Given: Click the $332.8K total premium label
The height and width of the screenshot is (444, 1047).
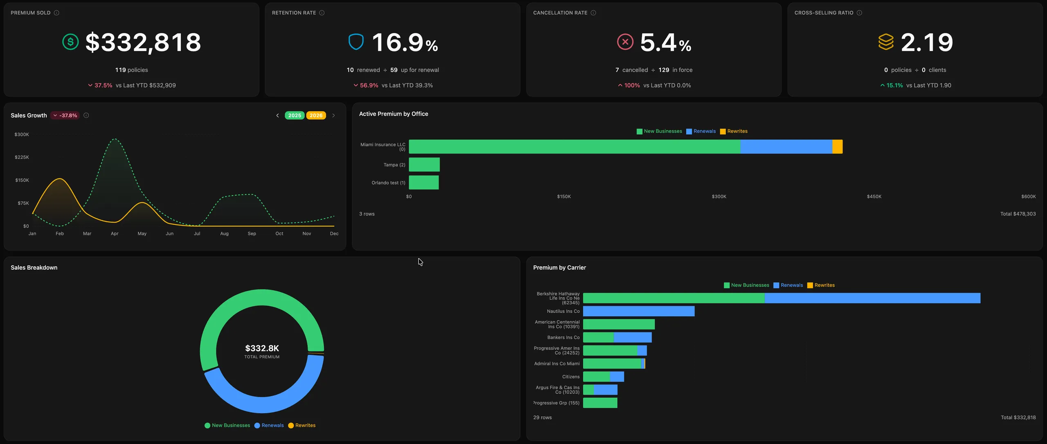Looking at the screenshot, I should pos(262,348).
